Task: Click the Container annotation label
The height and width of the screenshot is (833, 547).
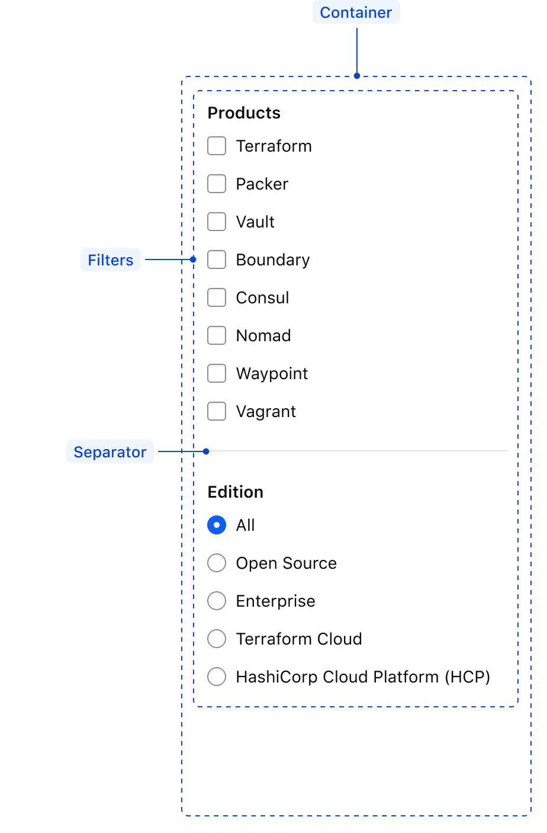Action: pos(356,12)
